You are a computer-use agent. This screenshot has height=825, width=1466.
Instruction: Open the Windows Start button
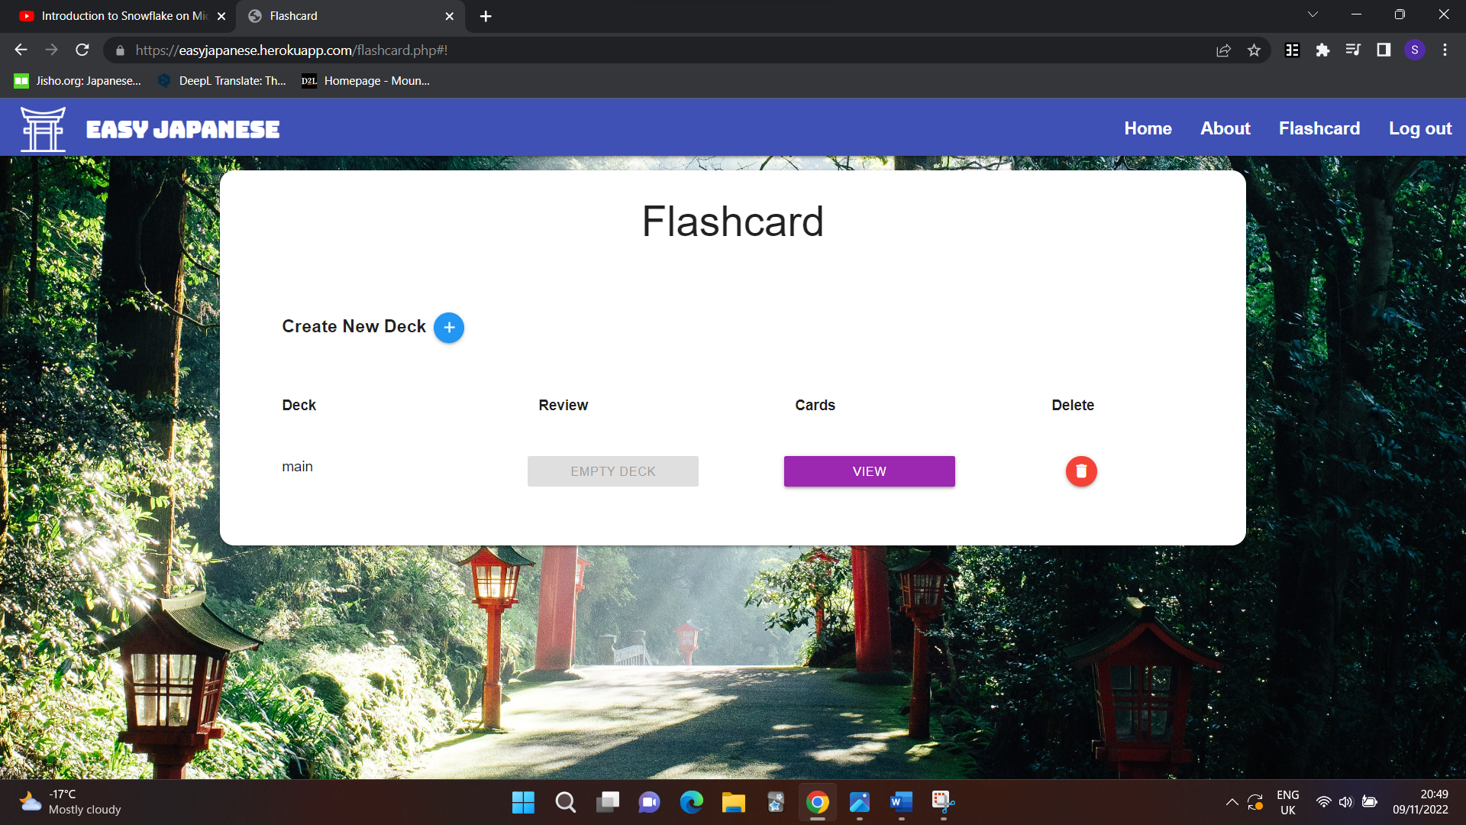[523, 802]
